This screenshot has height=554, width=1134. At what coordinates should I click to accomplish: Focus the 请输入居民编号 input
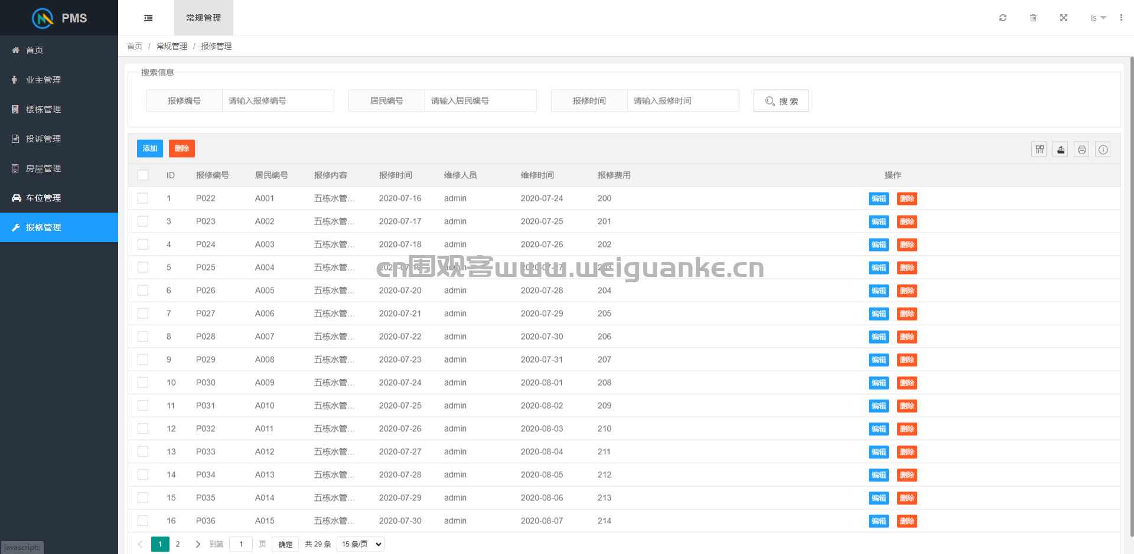coord(481,101)
